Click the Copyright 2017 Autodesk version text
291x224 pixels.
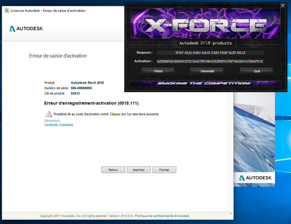pyautogui.click(x=86, y=216)
